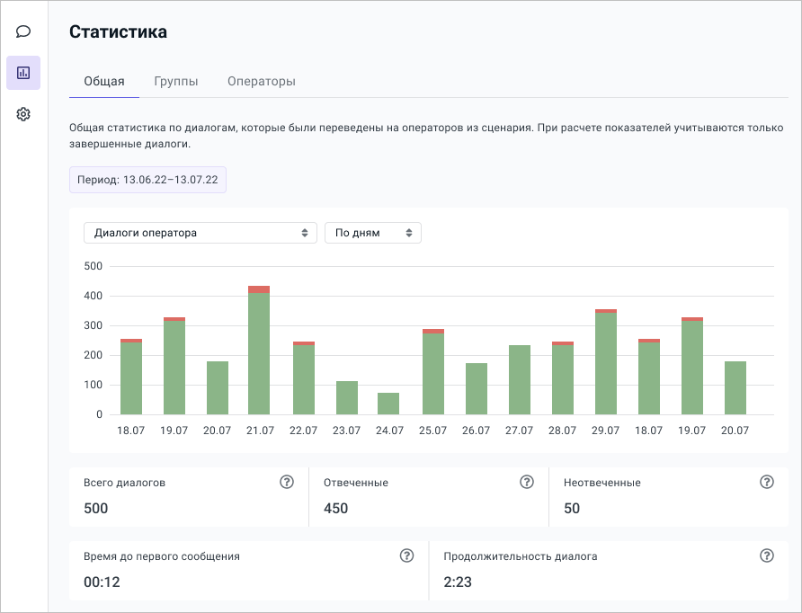The image size is (802, 613).
Task: Click help icon for Время до первого сообщения
Action: point(406,556)
